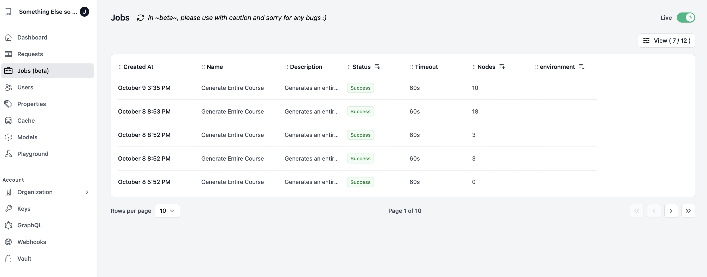Toggle the Live updates switch

click(686, 17)
